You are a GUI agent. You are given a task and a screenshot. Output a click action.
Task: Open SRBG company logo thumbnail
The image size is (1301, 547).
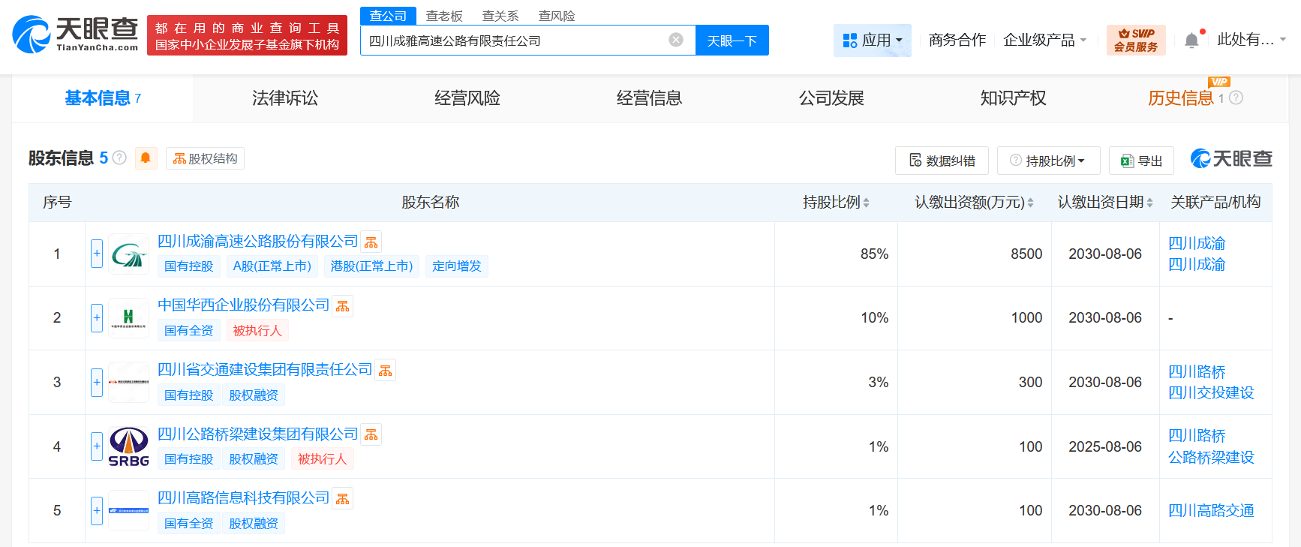click(129, 446)
